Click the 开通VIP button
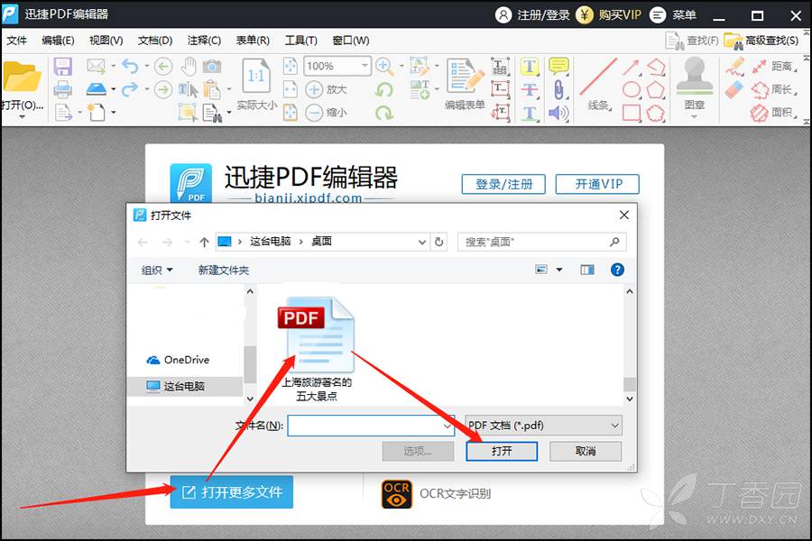This screenshot has height=541, width=812. (597, 184)
